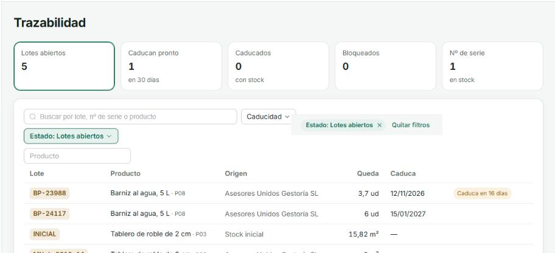Remove the Estado: Lotes abiertos filter chip
Screen dimensions: 555x253
[380, 125]
